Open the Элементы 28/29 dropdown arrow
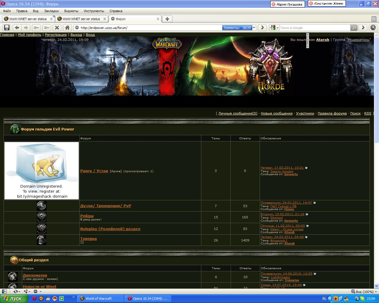 pos(254,28)
